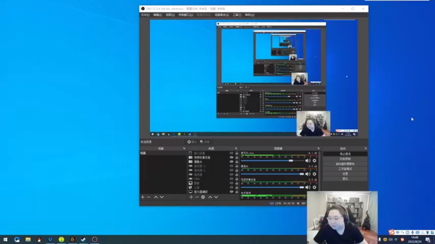Toggle the lock on the 图像 source
435x244 pixels.
click(237, 183)
